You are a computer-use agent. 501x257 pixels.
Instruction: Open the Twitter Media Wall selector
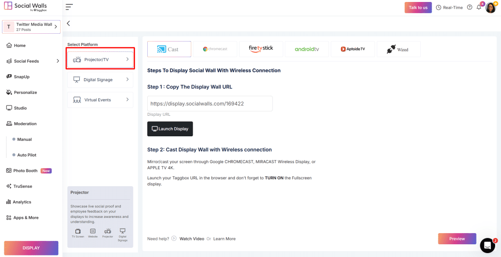[31, 27]
